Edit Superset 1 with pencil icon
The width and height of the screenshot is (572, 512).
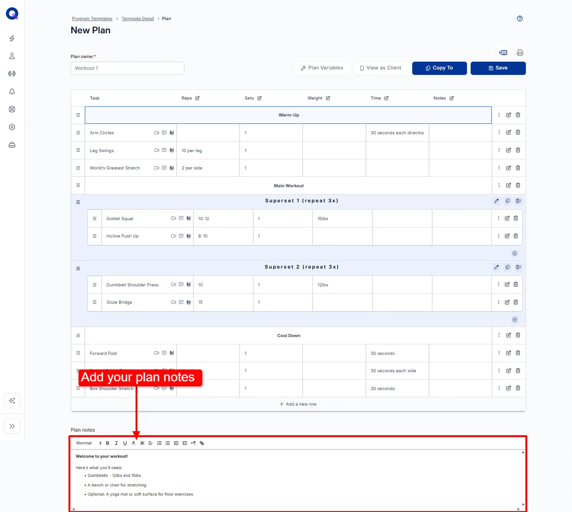tap(497, 201)
